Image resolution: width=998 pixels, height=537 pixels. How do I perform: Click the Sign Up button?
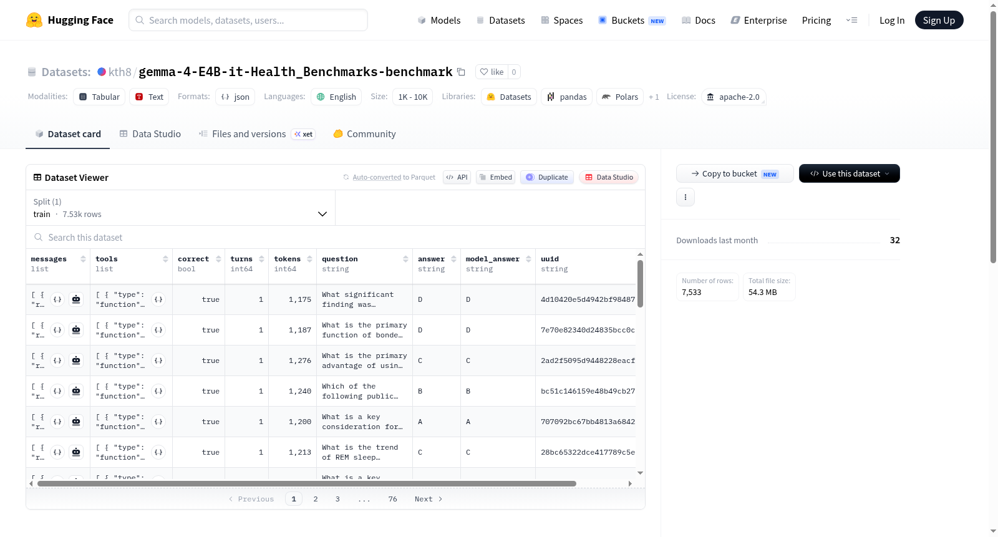click(x=939, y=20)
